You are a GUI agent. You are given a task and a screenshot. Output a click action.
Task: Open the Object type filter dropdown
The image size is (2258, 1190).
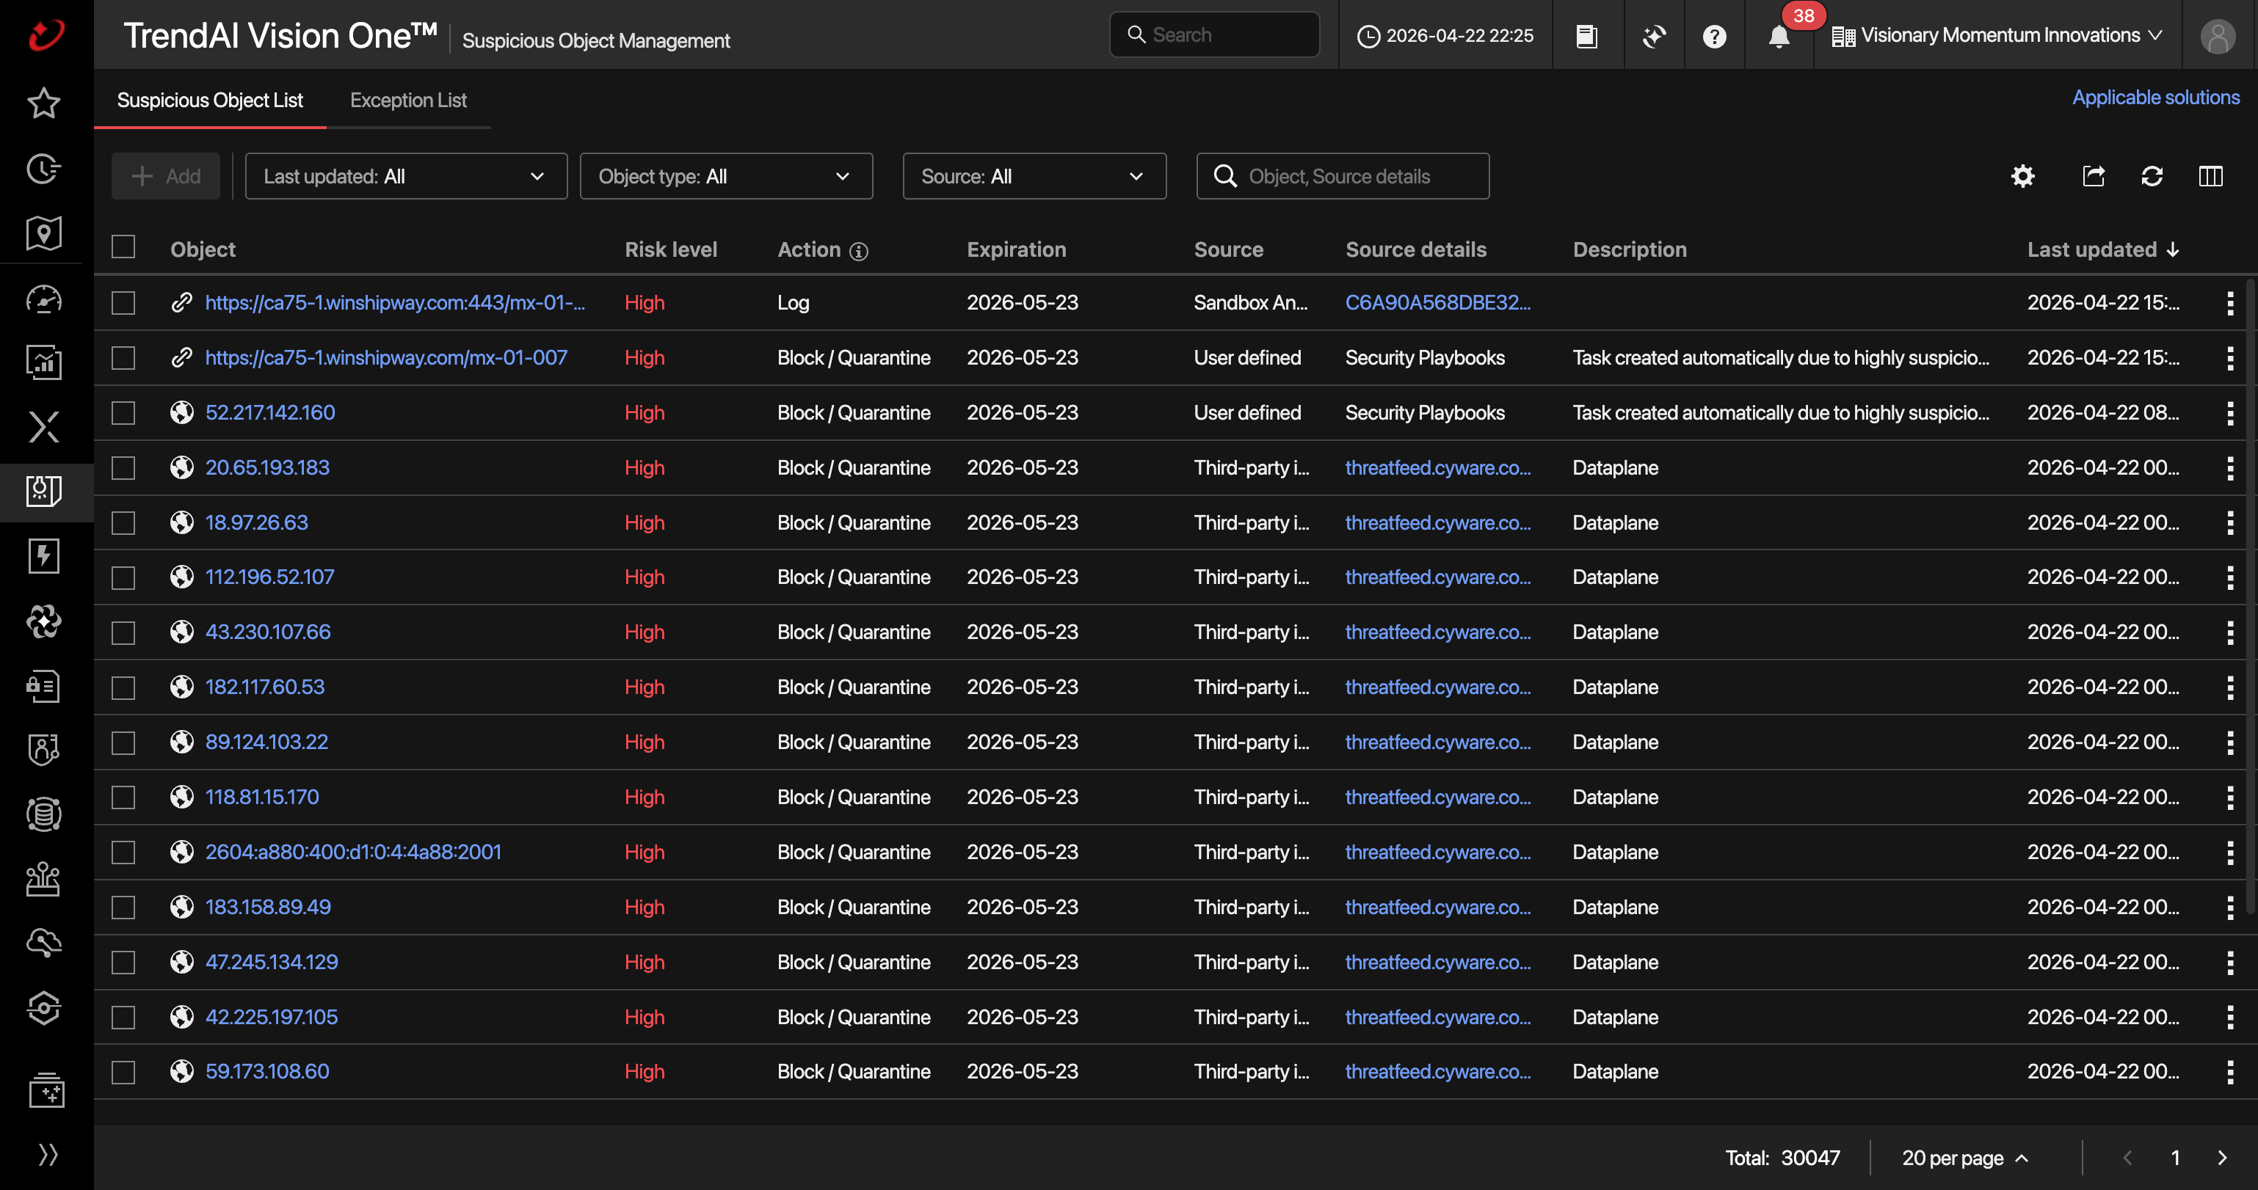point(726,176)
